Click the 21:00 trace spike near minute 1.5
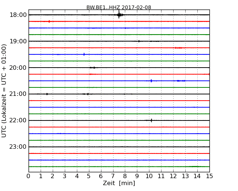Image resolution: width=238 pixels, height=191 pixels. pos(47,94)
